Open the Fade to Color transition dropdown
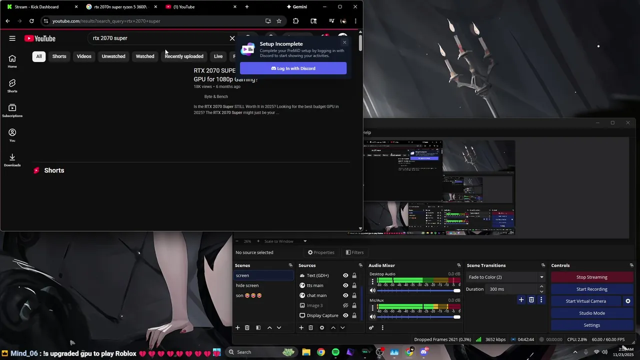The width and height of the screenshot is (640, 360). [x=506, y=277]
